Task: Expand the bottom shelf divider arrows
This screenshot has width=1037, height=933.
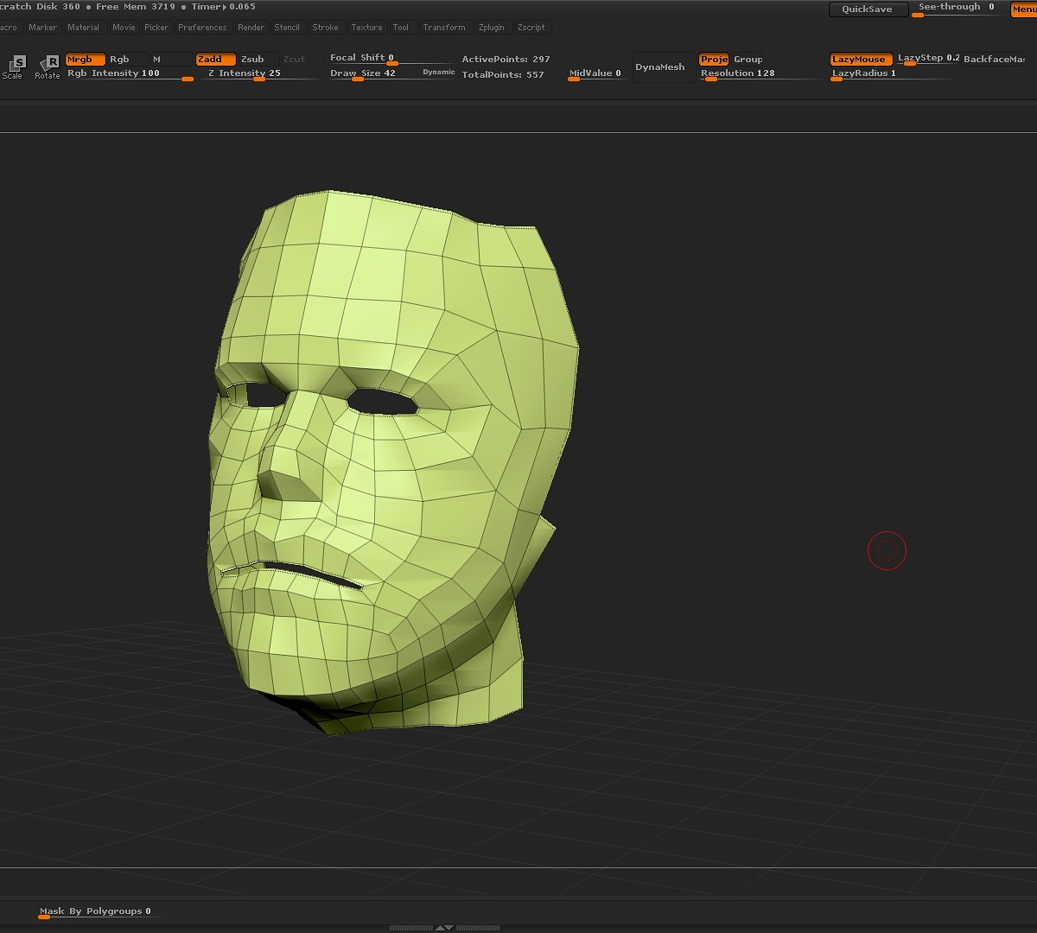Action: 443,928
